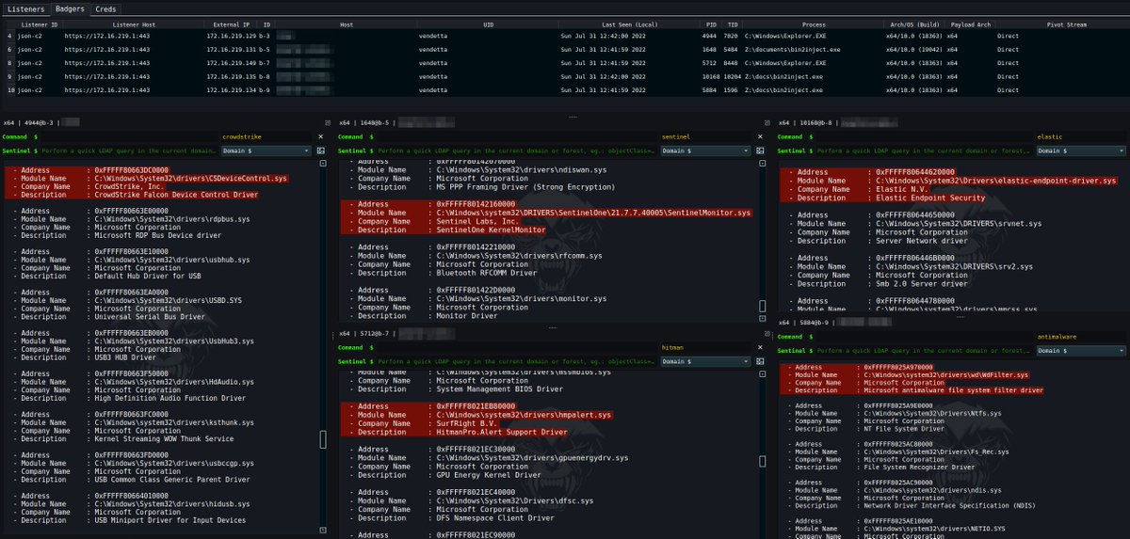Viewport: 1130px width, 539px height.
Task: Click the small square icon below the crowdstrike pane's LDAP icon
Action: pos(324,162)
